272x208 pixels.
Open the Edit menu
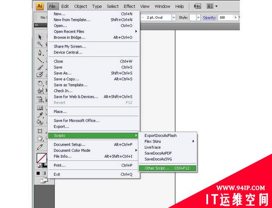[65, 6]
